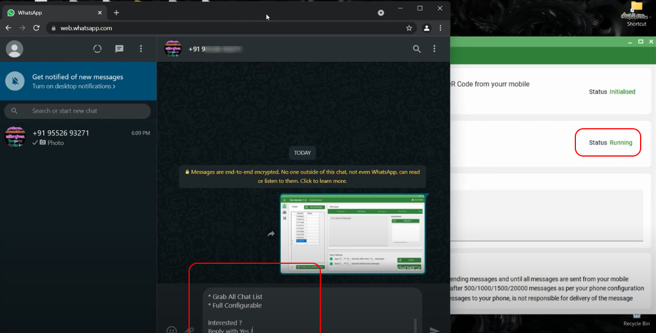This screenshot has width=656, height=333.
Task: Open the profile avatar in left panel
Action: point(14,49)
